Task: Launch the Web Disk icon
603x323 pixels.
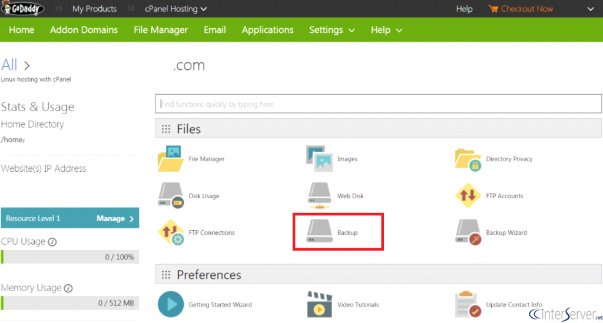Action: click(320, 196)
